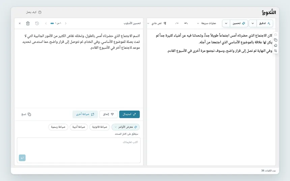
Task: Close the تحسين الأسلوب panel with X
Action: pos(20,24)
